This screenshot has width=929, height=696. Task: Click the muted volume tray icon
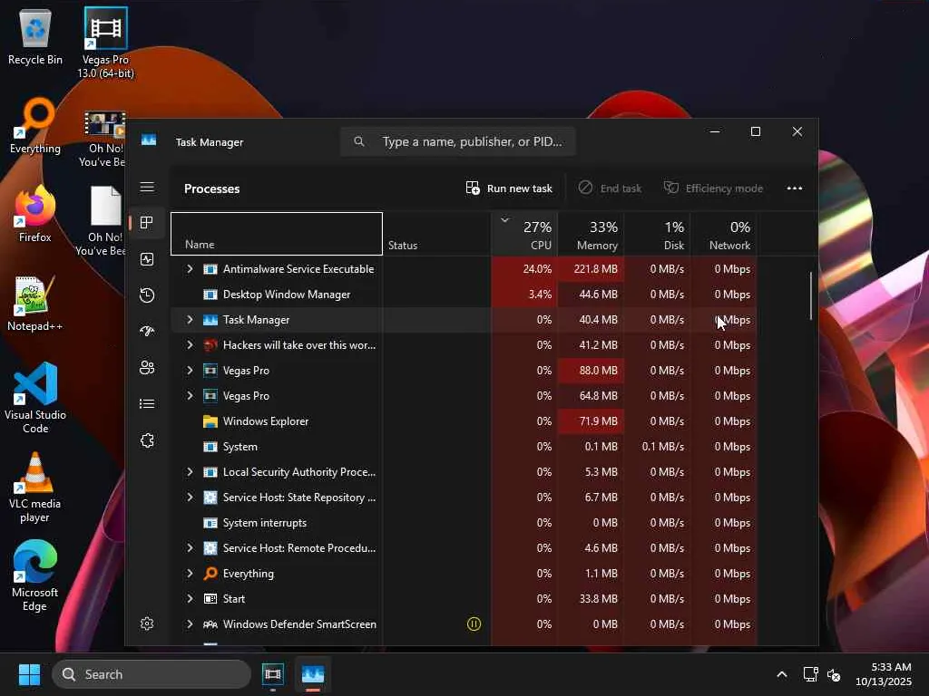click(834, 674)
